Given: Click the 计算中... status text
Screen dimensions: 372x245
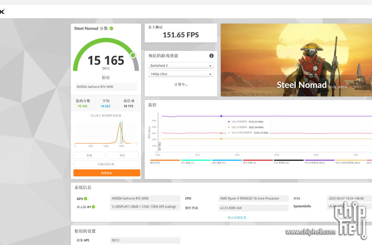Looking at the screenshot, I should coord(181,84).
